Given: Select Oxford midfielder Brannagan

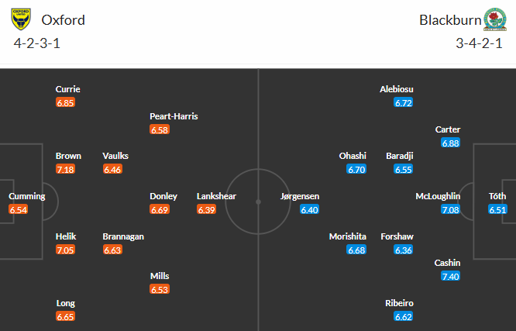Looking at the screenshot, I should click(123, 236).
